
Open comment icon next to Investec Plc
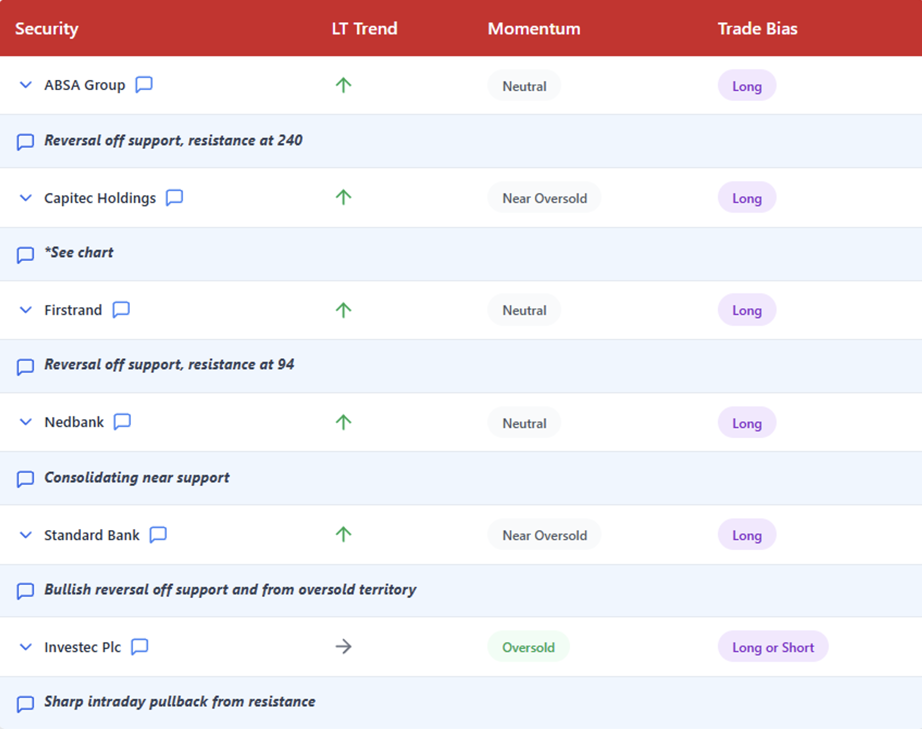[x=140, y=647]
